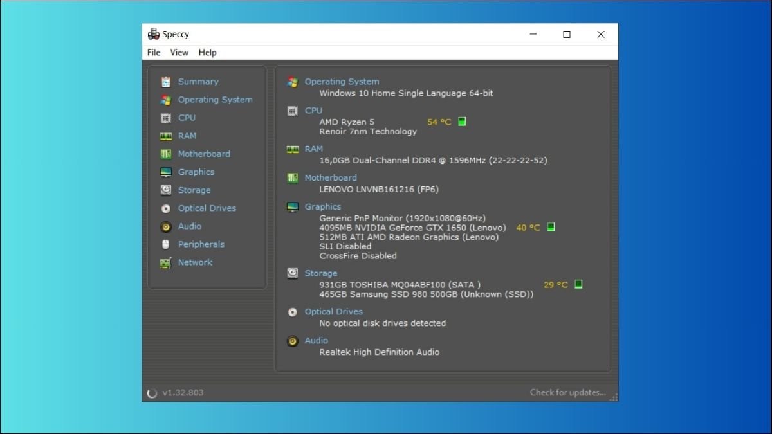The image size is (772, 434).
Task: Click the Network icon in the sidebar
Action: (x=167, y=262)
